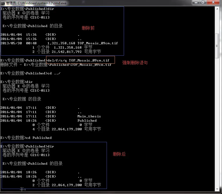Close the cmd.exe window
The height and width of the screenshot is (194, 222).
[213, 2]
